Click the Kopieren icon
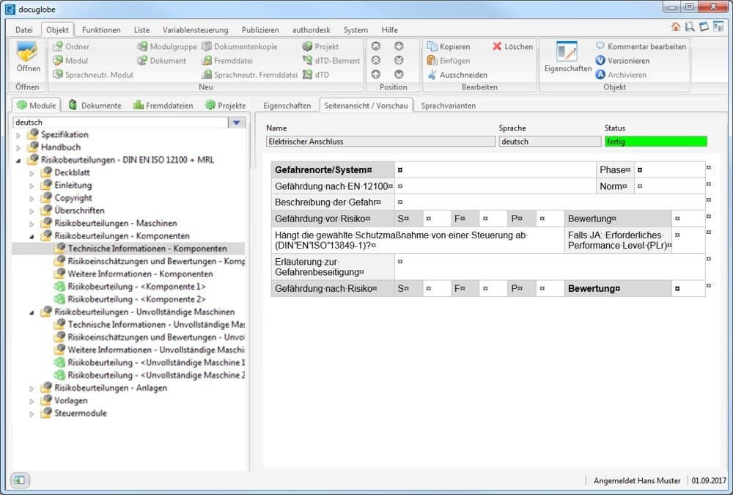Image resolution: width=733 pixels, height=495 pixels. 432,47
